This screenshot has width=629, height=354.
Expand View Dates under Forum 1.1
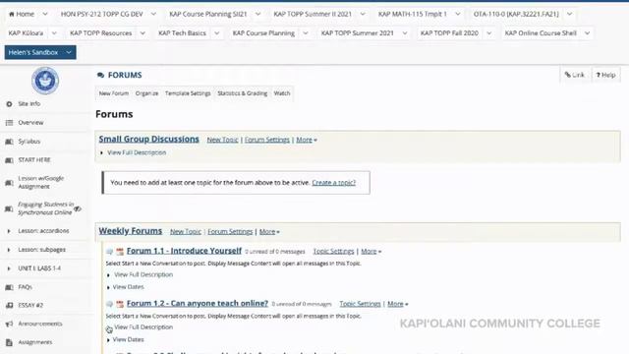[x=125, y=287]
